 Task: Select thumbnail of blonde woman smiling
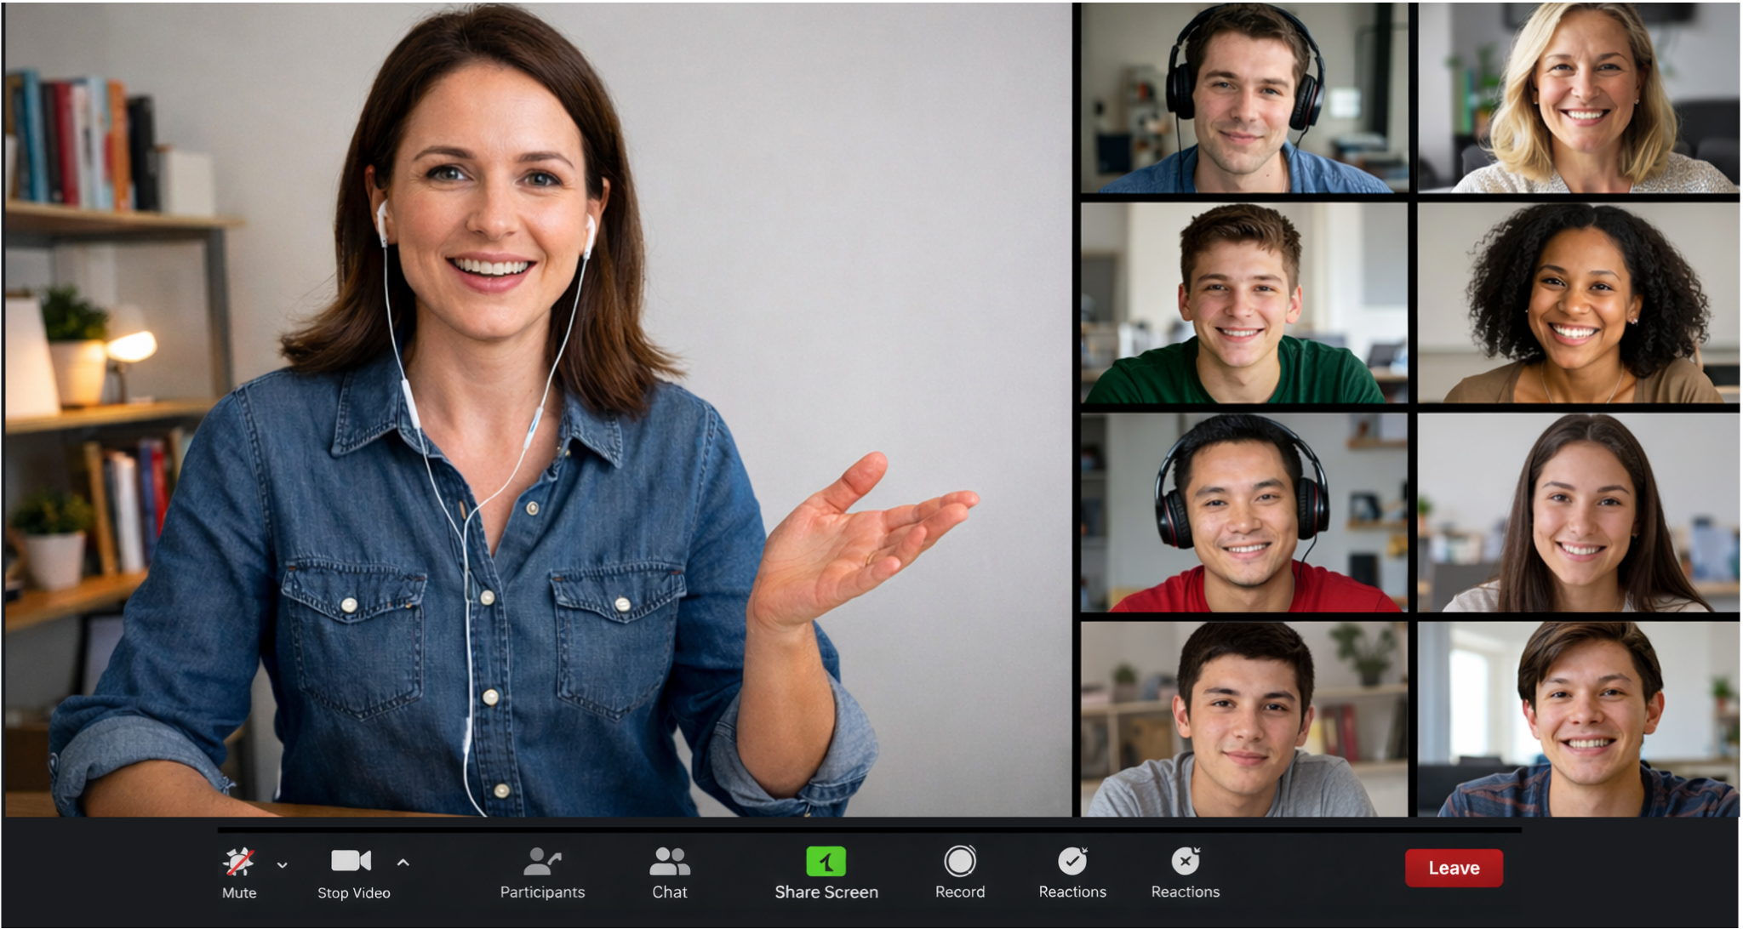[x=1580, y=97]
